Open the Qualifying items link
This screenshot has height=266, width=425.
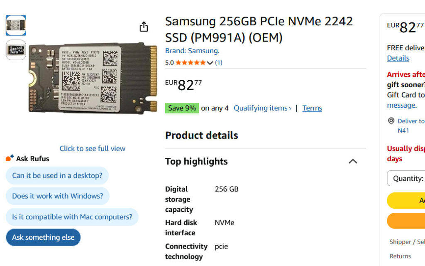pyautogui.click(x=262, y=108)
